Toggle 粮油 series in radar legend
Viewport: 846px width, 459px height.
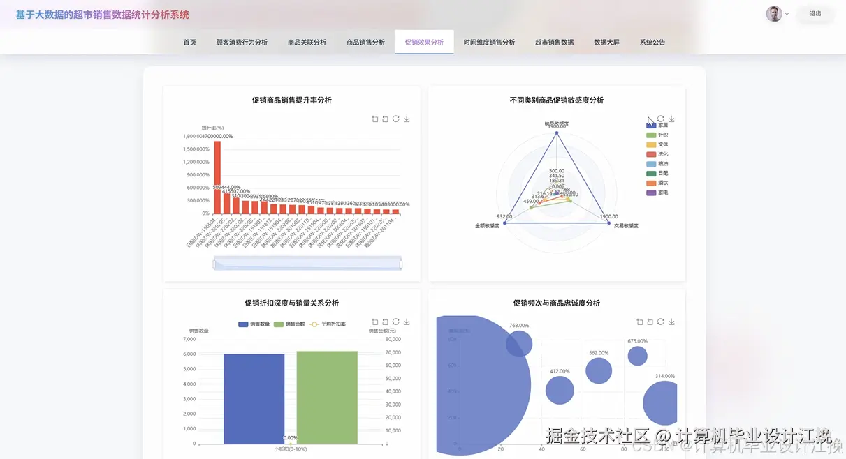(x=657, y=163)
